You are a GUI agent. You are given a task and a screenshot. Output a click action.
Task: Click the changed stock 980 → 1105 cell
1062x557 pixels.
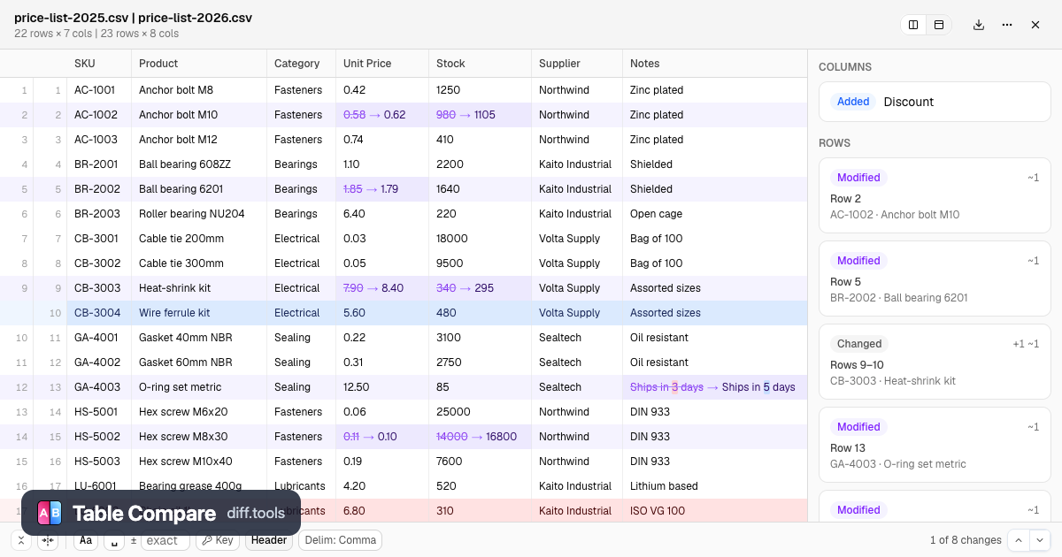click(481, 115)
